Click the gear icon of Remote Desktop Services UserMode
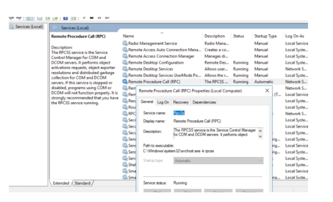 [125, 75]
